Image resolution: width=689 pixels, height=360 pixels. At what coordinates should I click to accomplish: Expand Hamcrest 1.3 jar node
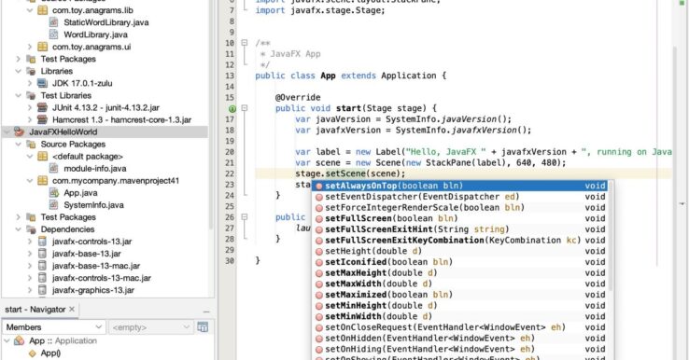pyautogui.click(x=30, y=120)
